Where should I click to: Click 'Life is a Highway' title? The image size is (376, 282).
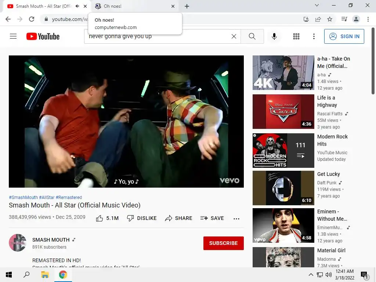click(x=327, y=101)
